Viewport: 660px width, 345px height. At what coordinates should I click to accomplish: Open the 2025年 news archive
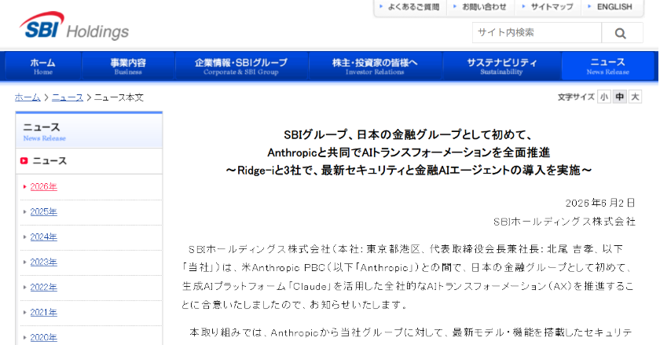pos(43,212)
